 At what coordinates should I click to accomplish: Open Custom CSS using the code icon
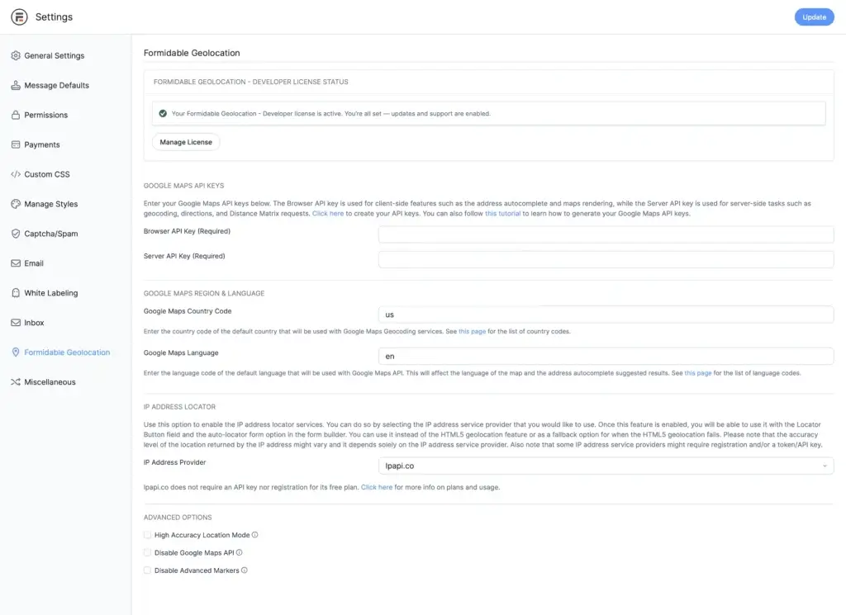[15, 174]
